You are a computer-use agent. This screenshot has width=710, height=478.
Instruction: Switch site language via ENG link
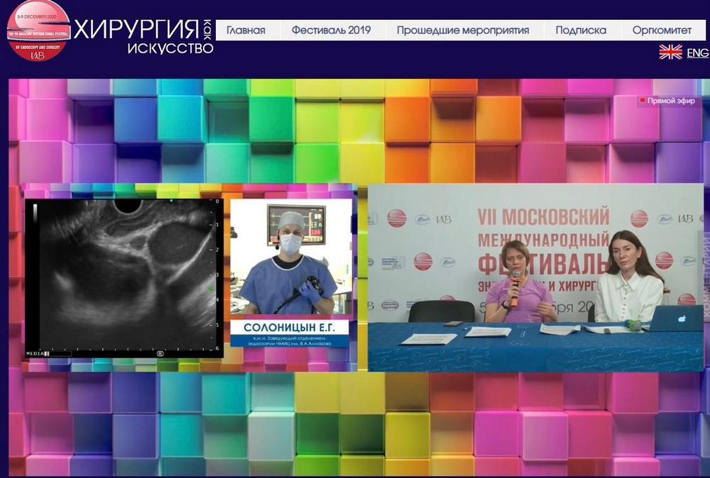point(697,52)
